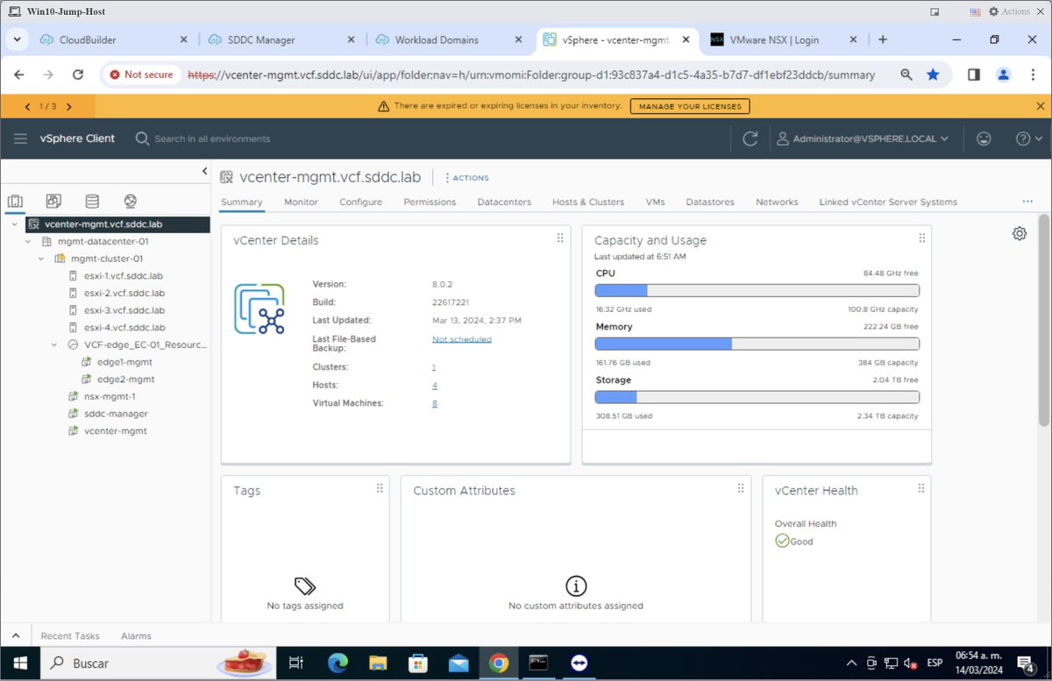This screenshot has width=1052, height=681.
Task: Open the Not scheduled backup link
Action: click(462, 339)
